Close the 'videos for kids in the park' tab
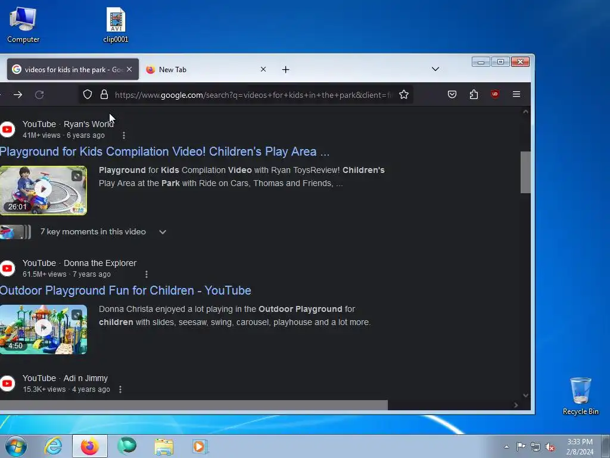Screen dimensions: 610x458 click(129, 69)
